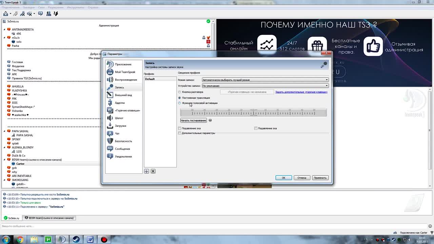Open the Инструменты menu
The height and width of the screenshot is (244, 434).
76,7
